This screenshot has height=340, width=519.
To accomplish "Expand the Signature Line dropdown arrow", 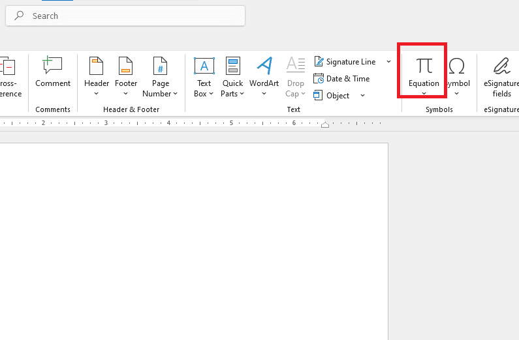I will (388, 62).
